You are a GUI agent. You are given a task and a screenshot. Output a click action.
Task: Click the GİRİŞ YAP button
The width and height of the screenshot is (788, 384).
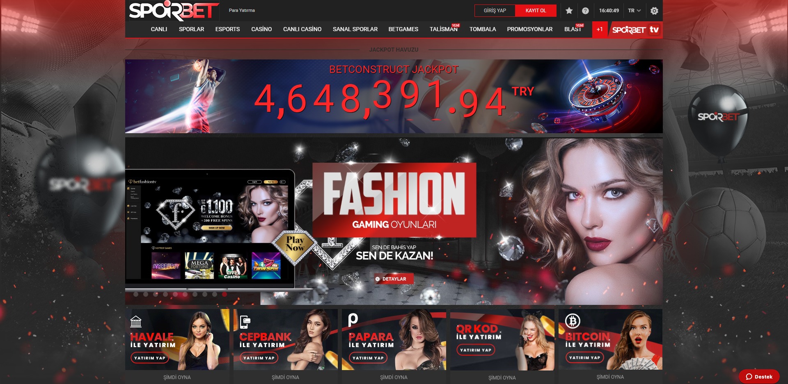(495, 11)
